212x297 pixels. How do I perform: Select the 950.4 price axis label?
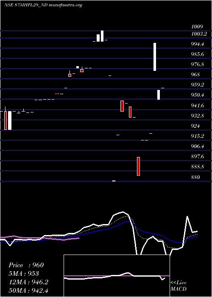click(198, 95)
